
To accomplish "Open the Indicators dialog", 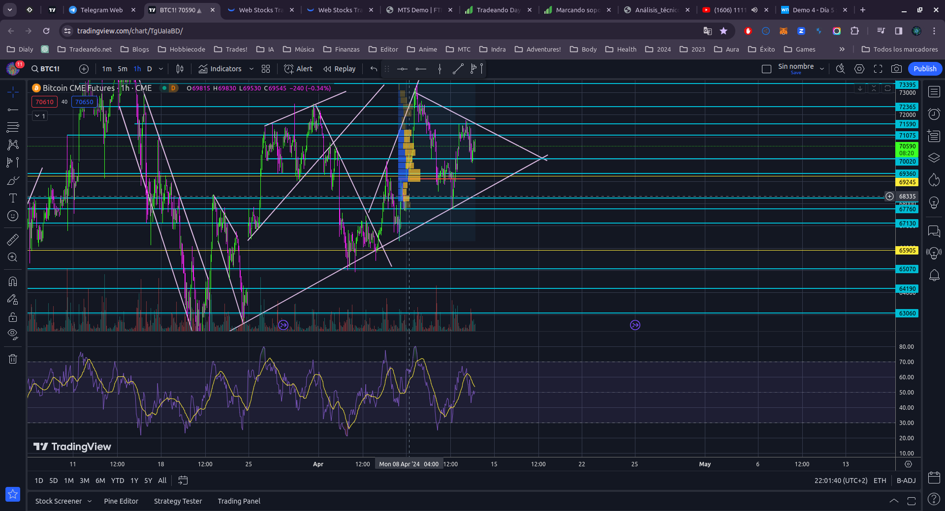I will tap(220, 69).
